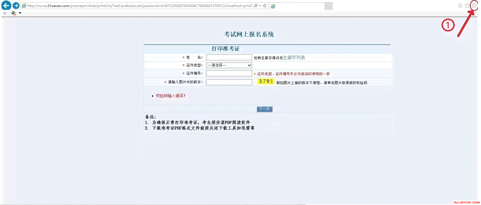
Task: Close the add-on toolbar with the X
Action: (4, 13)
